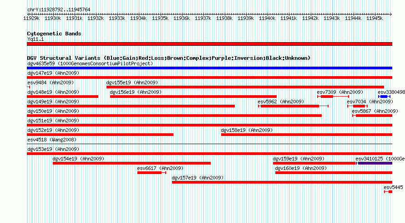Click the 11929k ruler tick label
This screenshot has height=223, width=405.
pos(31,18)
